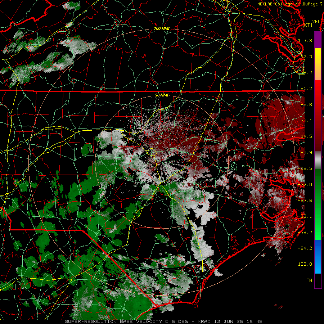This screenshot has height=324, width=324.
Task: Click the 45.6 velocity scale value
Action: [306, 104]
